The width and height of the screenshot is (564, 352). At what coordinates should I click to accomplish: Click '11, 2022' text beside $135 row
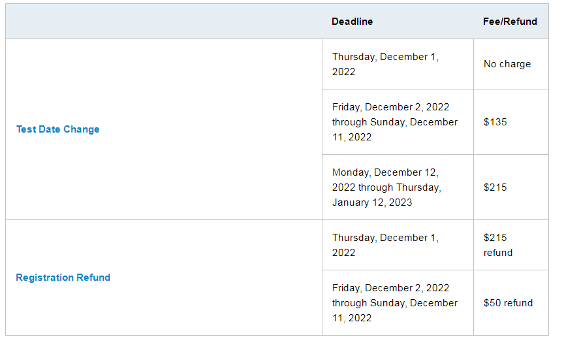pyautogui.click(x=352, y=137)
